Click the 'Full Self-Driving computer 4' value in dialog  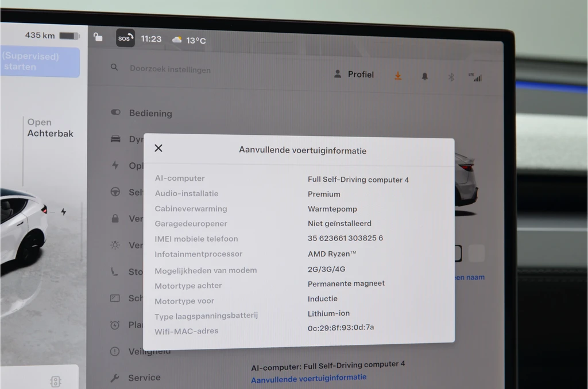(x=358, y=180)
